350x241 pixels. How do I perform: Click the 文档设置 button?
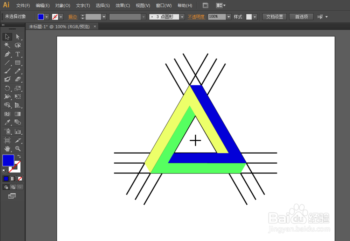tap(274, 16)
